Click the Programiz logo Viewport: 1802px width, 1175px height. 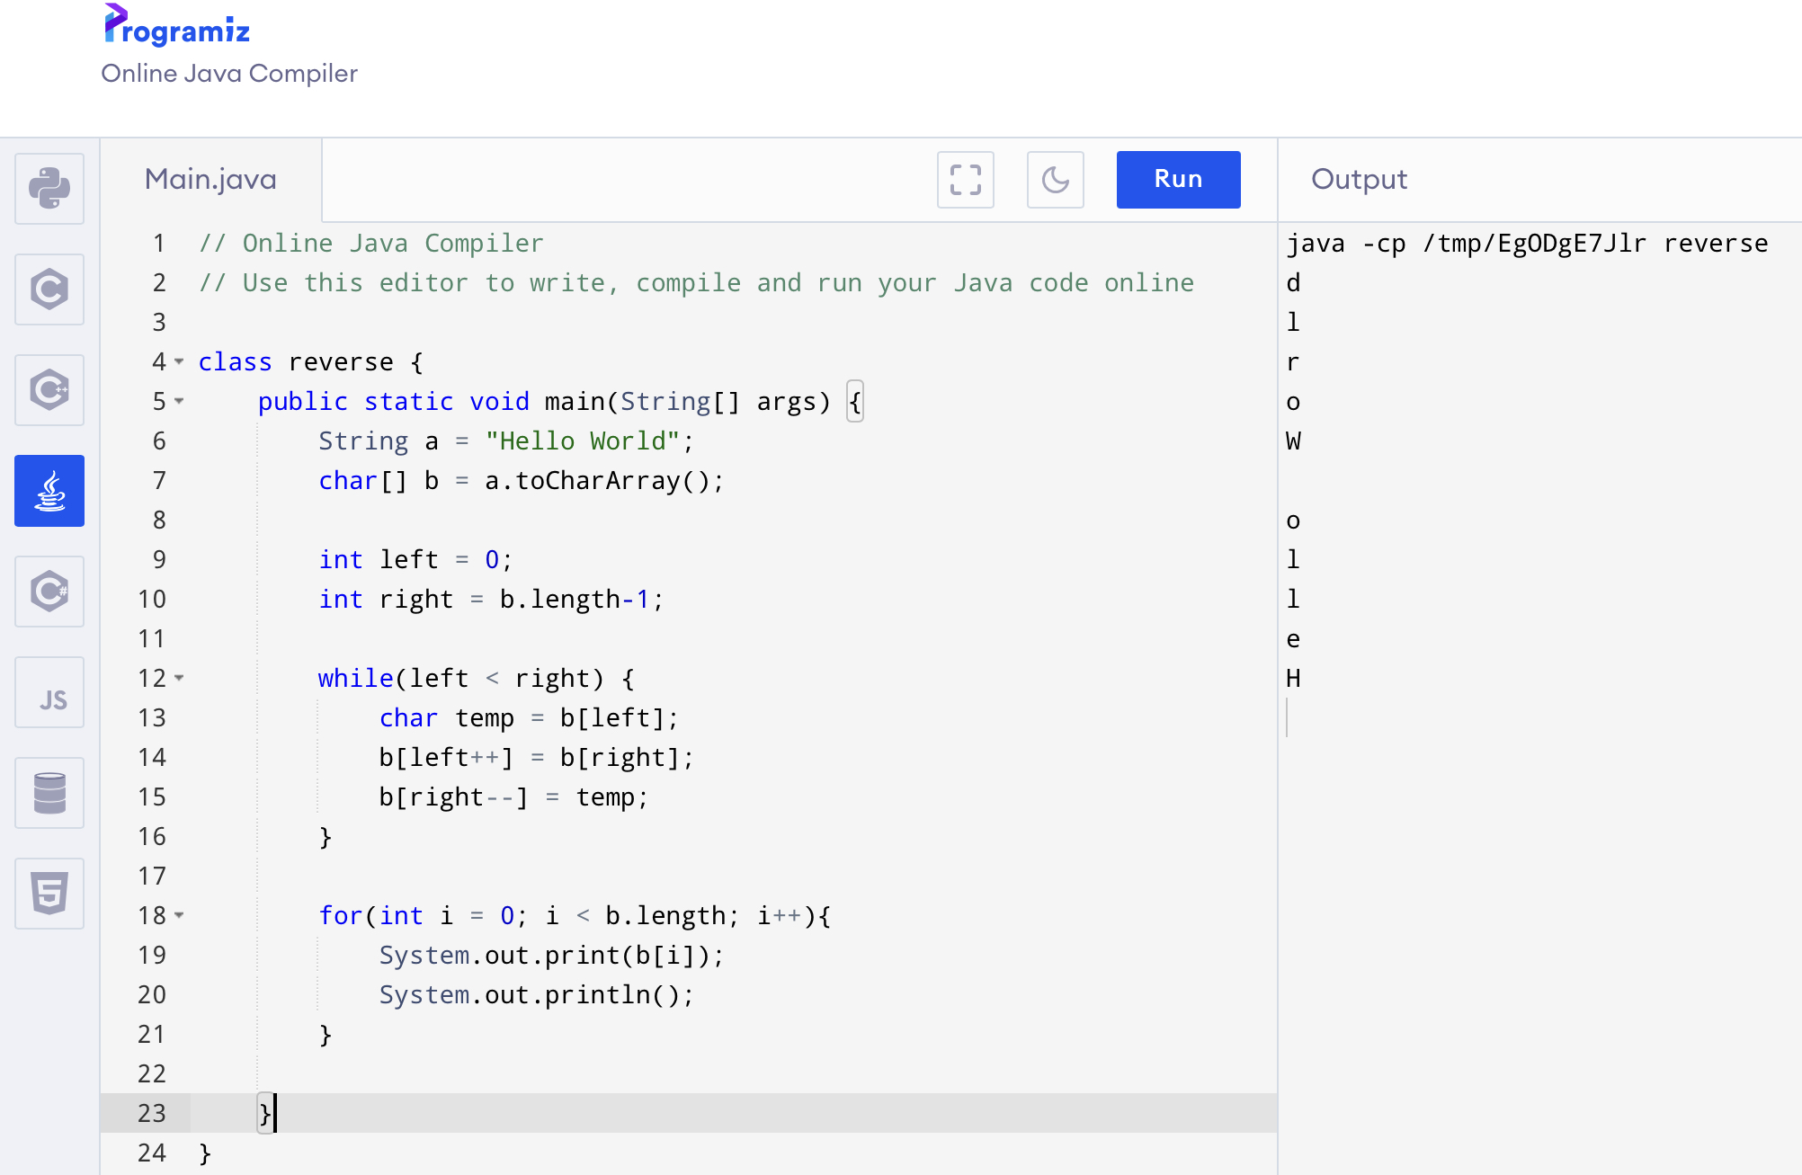pos(177,27)
